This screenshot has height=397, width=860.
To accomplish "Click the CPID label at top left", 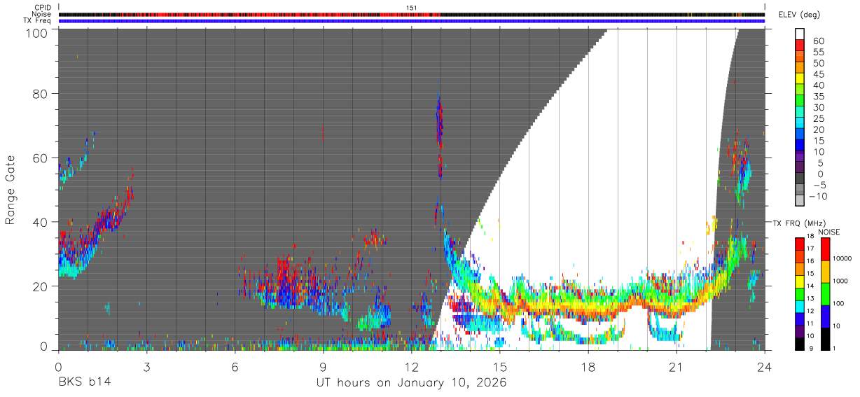I will pyautogui.click(x=43, y=8).
